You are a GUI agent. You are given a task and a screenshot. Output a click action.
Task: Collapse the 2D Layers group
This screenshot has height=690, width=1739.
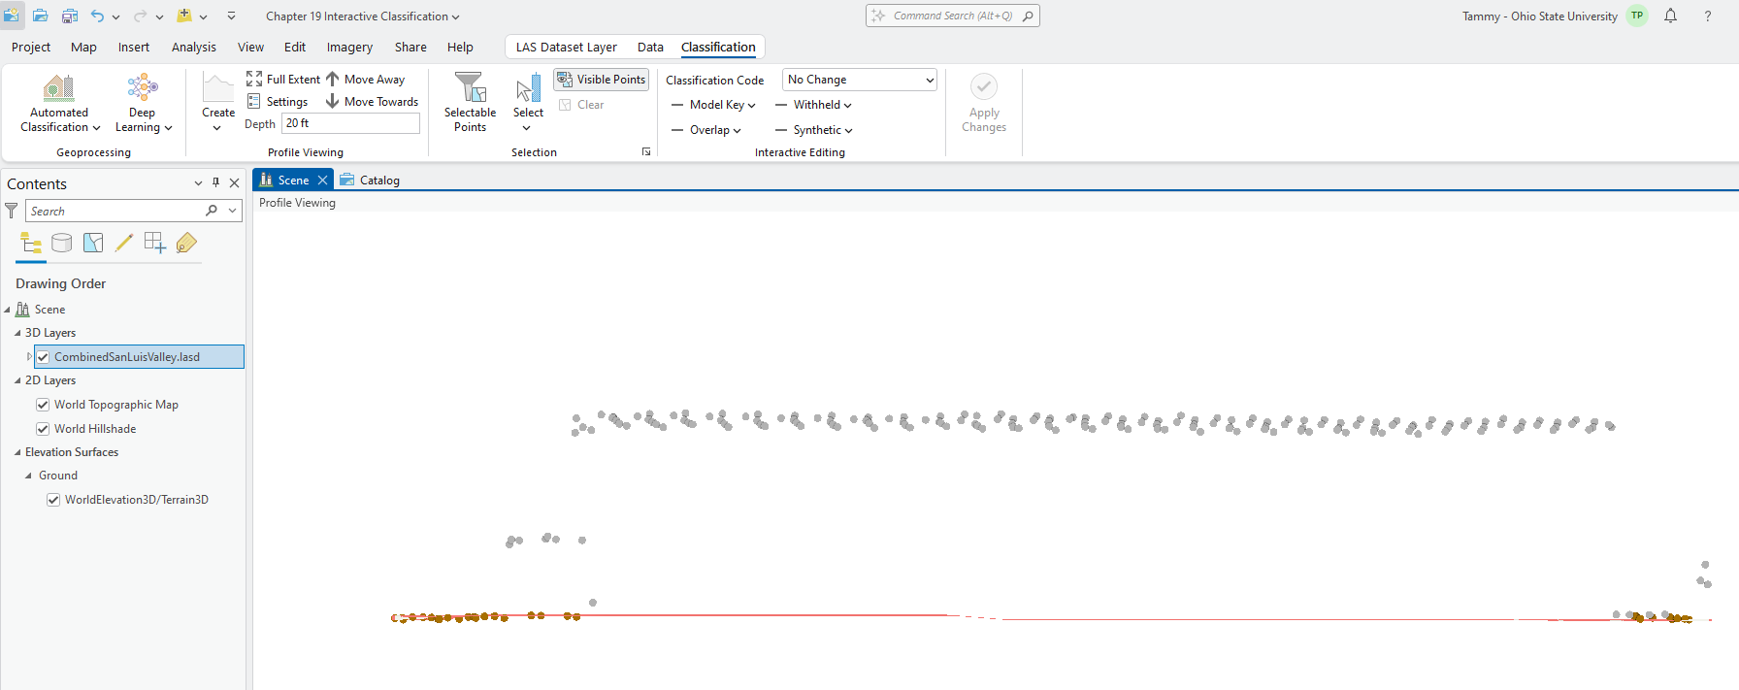click(17, 380)
